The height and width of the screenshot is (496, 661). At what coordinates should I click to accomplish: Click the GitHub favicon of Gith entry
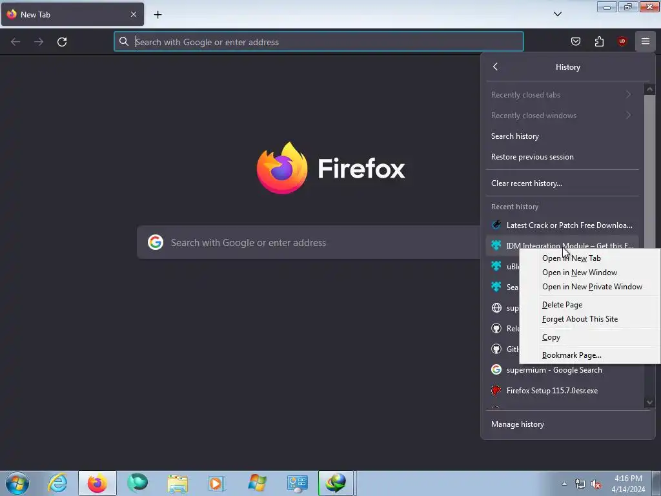click(x=496, y=349)
